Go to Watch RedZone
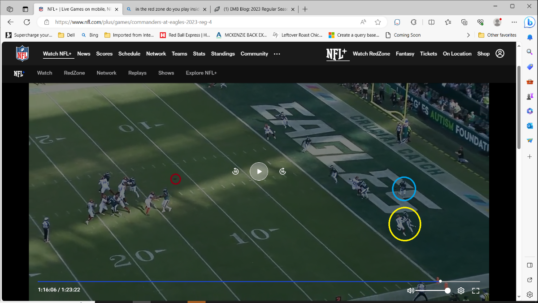Viewport: 538px width, 303px height. 371,53
